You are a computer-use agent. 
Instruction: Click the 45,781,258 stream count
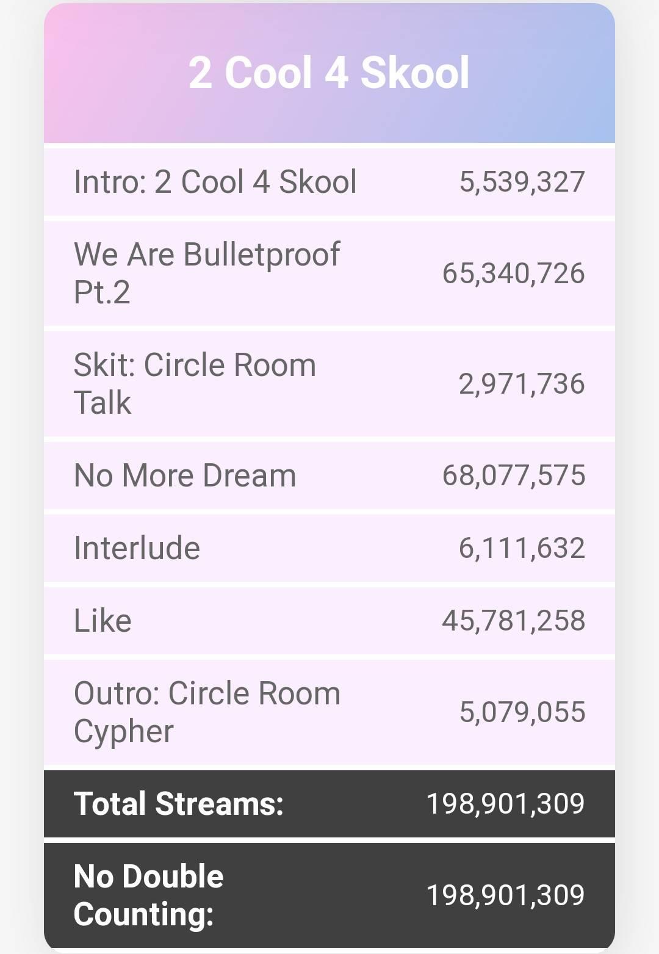click(514, 621)
